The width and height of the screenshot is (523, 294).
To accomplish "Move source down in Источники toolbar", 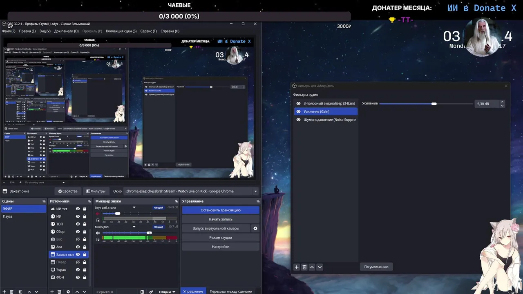I will pos(84,292).
